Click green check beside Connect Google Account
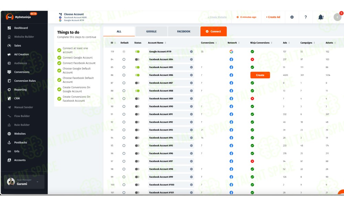Image resolution: width=344 pixels, height=206 pixels. 59,58
